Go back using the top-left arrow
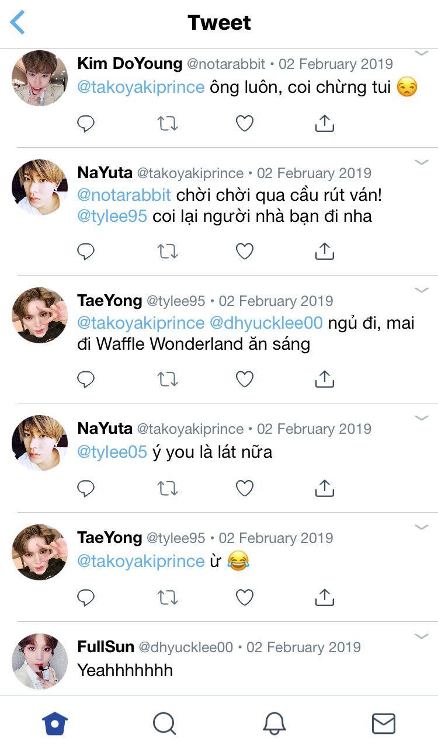Image resolution: width=438 pixels, height=752 pixels. point(18,23)
